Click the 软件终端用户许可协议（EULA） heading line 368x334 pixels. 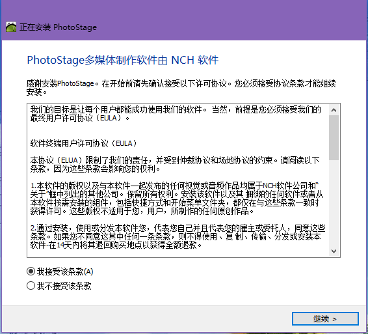coord(84,143)
